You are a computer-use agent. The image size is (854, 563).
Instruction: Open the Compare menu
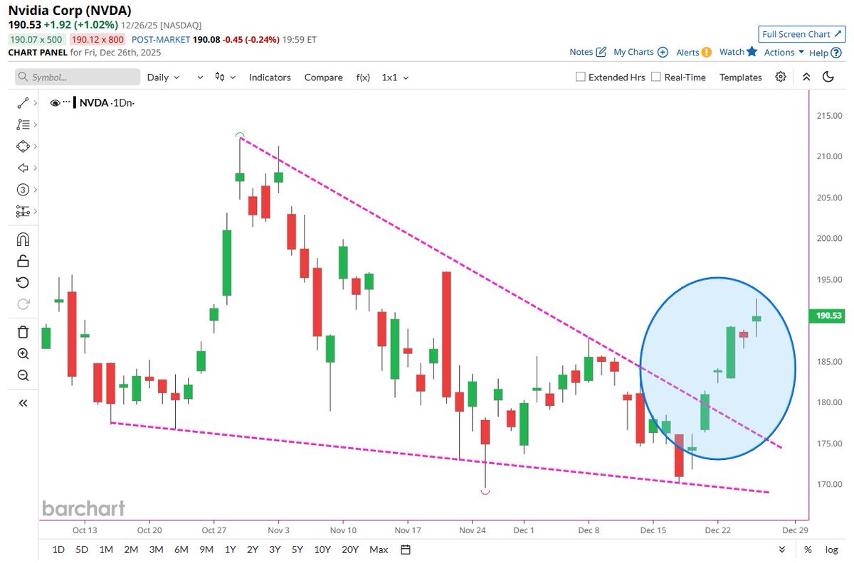[x=323, y=77]
